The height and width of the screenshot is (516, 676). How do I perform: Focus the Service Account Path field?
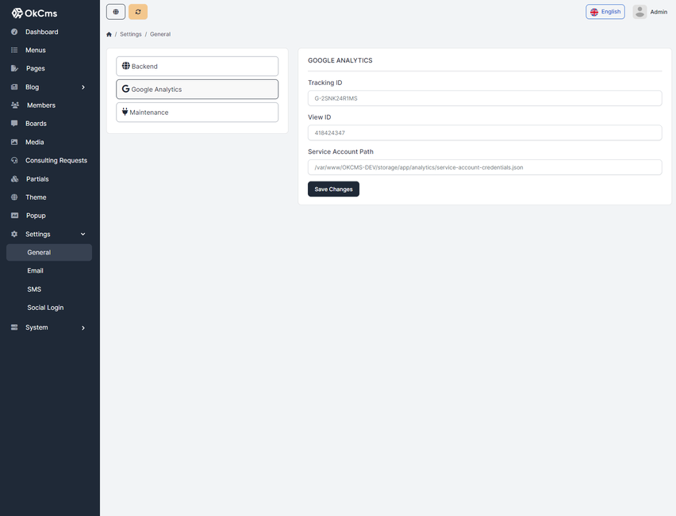tap(484, 167)
